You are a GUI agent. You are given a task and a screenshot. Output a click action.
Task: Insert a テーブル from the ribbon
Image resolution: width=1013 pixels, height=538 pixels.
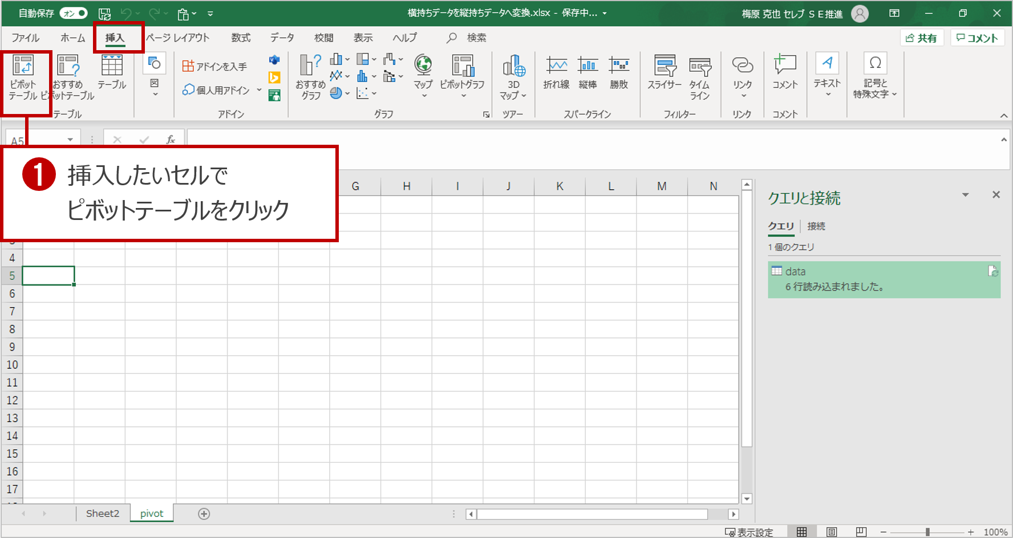[x=112, y=72]
